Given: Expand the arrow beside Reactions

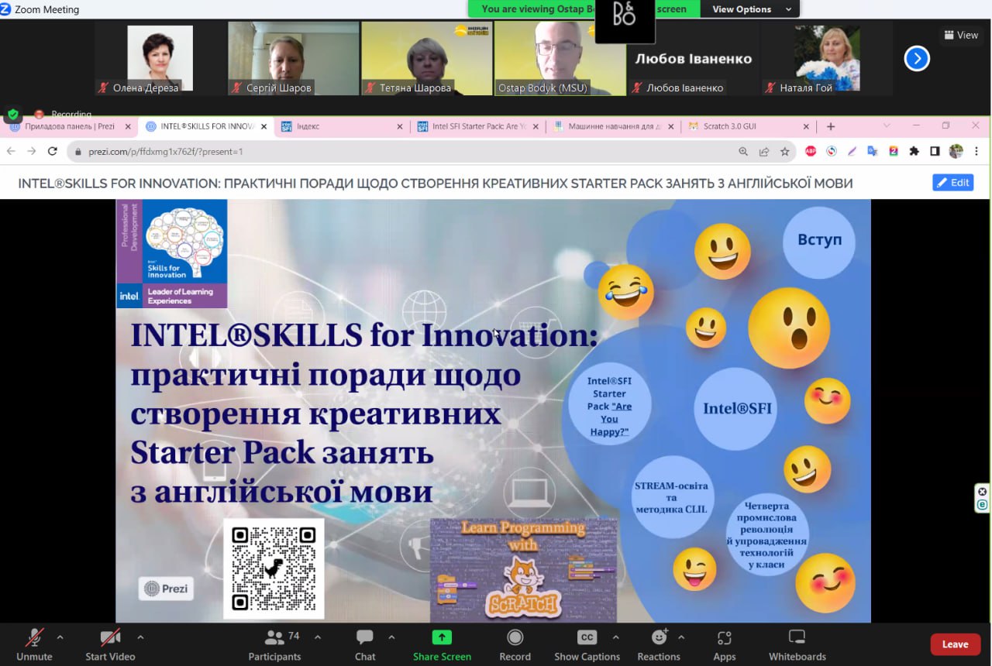Looking at the screenshot, I should tap(681, 637).
